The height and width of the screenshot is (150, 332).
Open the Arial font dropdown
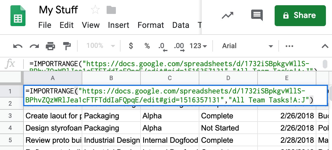click(x=247, y=46)
